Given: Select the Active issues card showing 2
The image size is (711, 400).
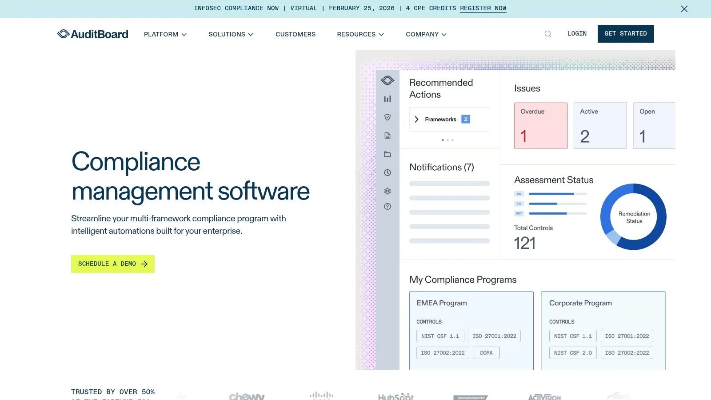Looking at the screenshot, I should pyautogui.click(x=600, y=125).
